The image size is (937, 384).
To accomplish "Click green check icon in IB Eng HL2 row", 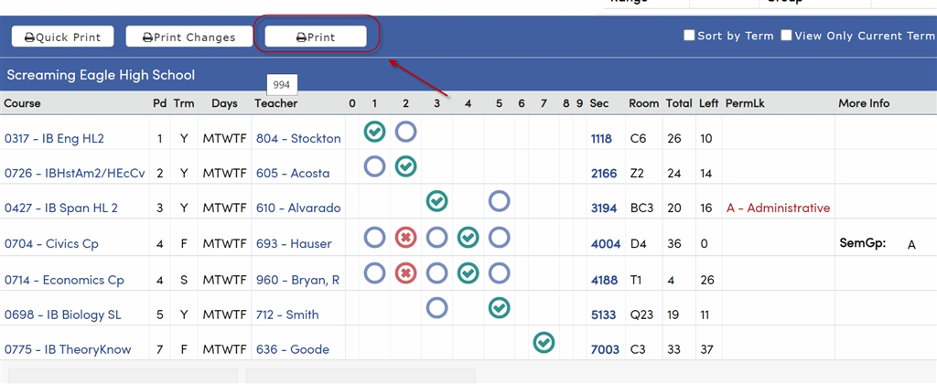I will click(x=374, y=132).
